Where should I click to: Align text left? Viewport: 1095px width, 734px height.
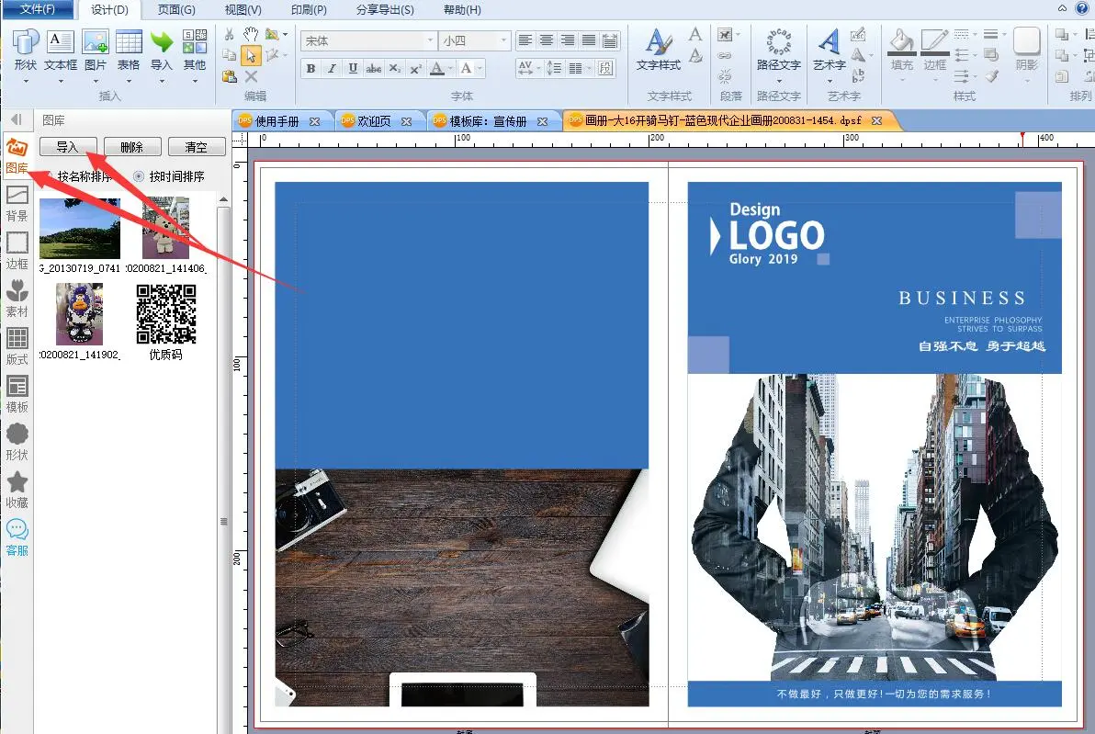coord(525,40)
